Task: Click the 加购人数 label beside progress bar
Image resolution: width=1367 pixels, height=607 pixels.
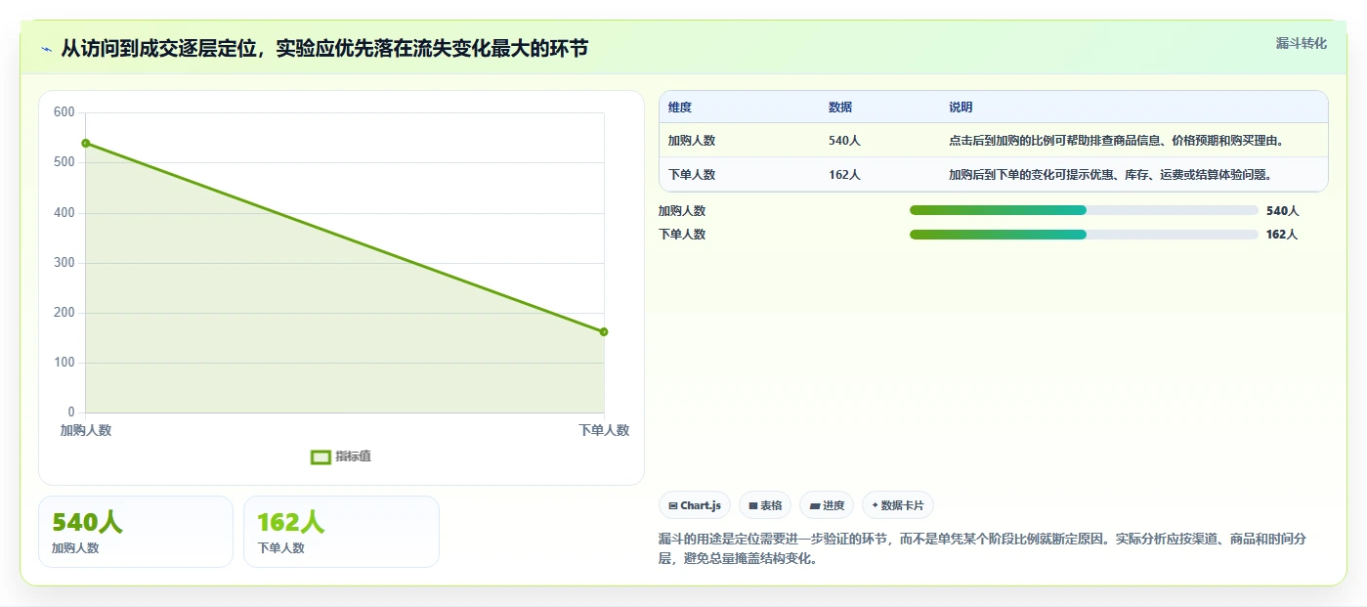Action: (682, 210)
